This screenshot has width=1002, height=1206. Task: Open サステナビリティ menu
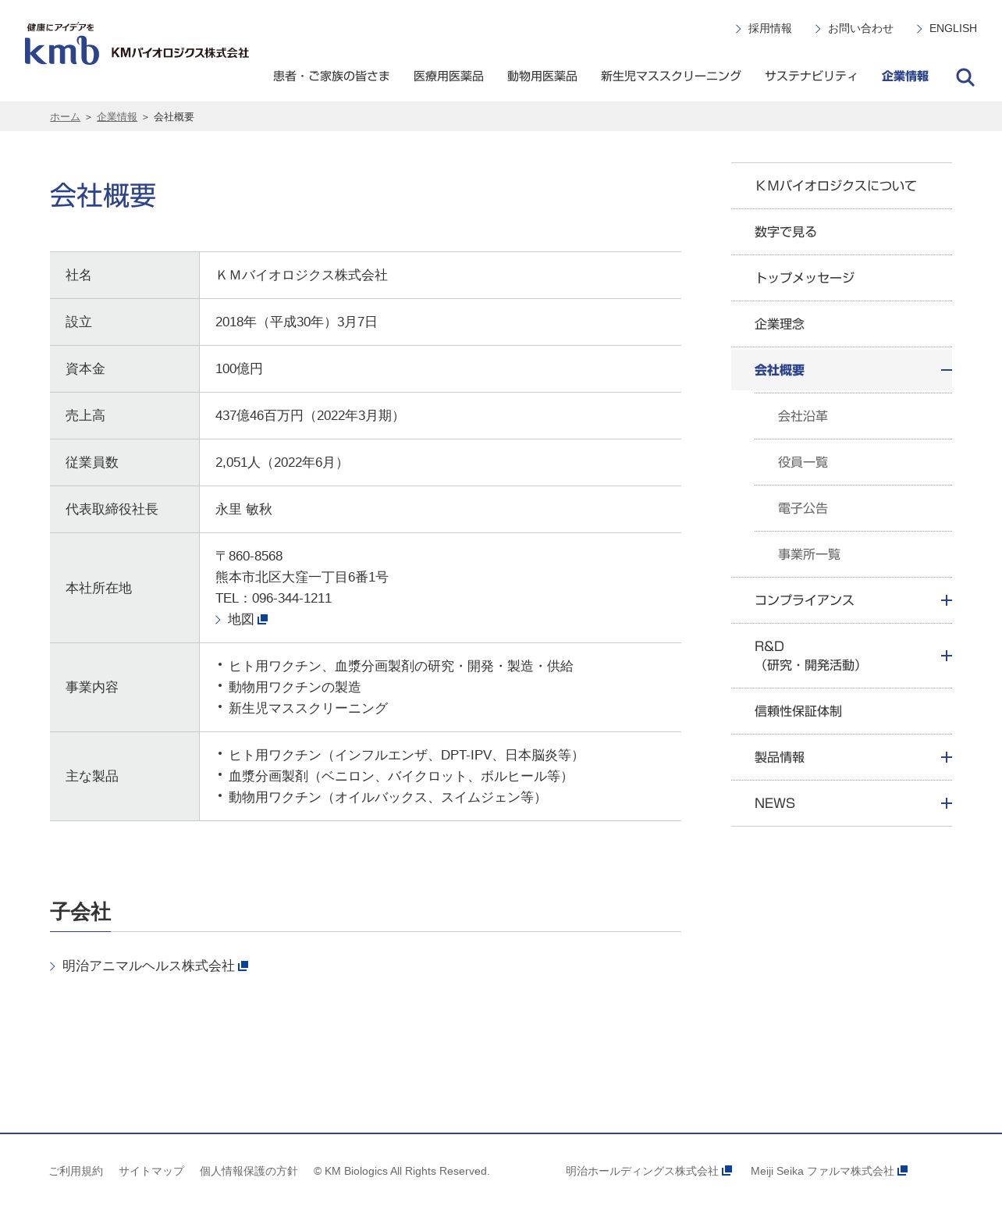point(812,76)
